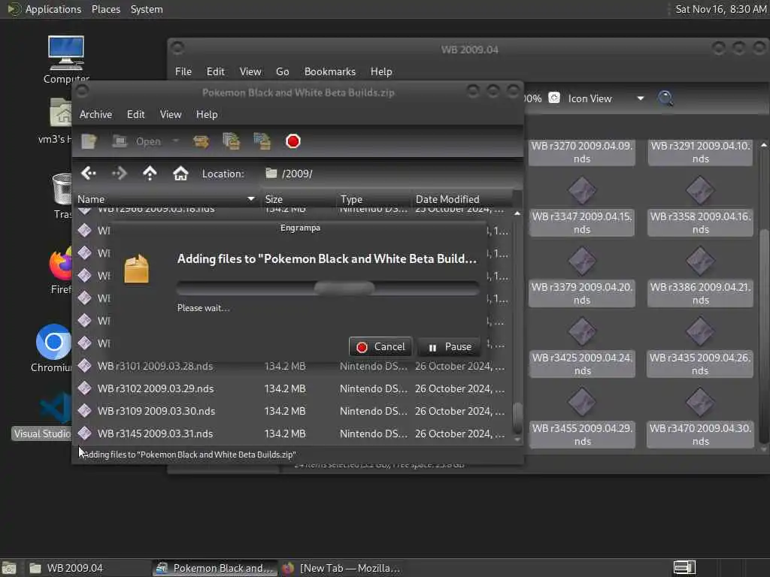Select WB r3109 2009.03.30.nds row
This screenshot has height=577, width=770.
click(x=293, y=411)
